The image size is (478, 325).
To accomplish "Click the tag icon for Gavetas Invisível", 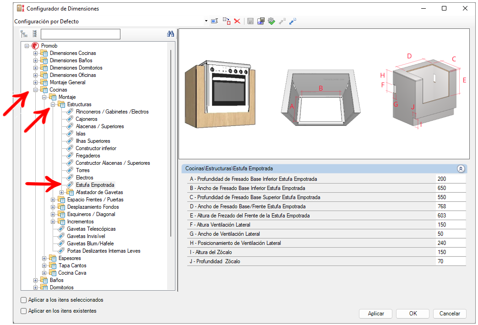I will (x=61, y=236).
